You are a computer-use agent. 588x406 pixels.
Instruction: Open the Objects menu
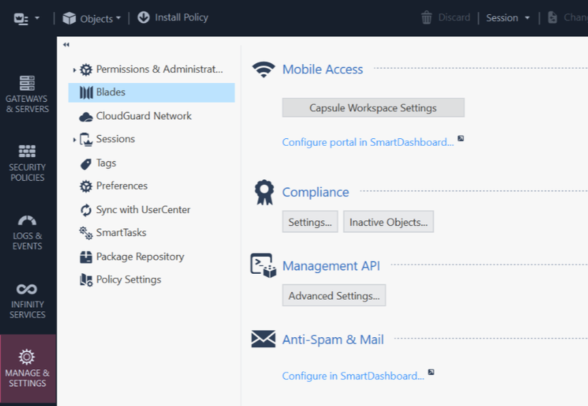pos(100,18)
